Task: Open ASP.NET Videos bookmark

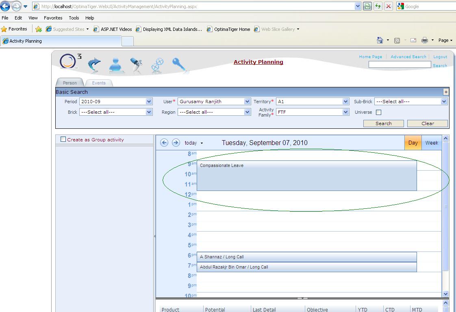Action: [113, 29]
